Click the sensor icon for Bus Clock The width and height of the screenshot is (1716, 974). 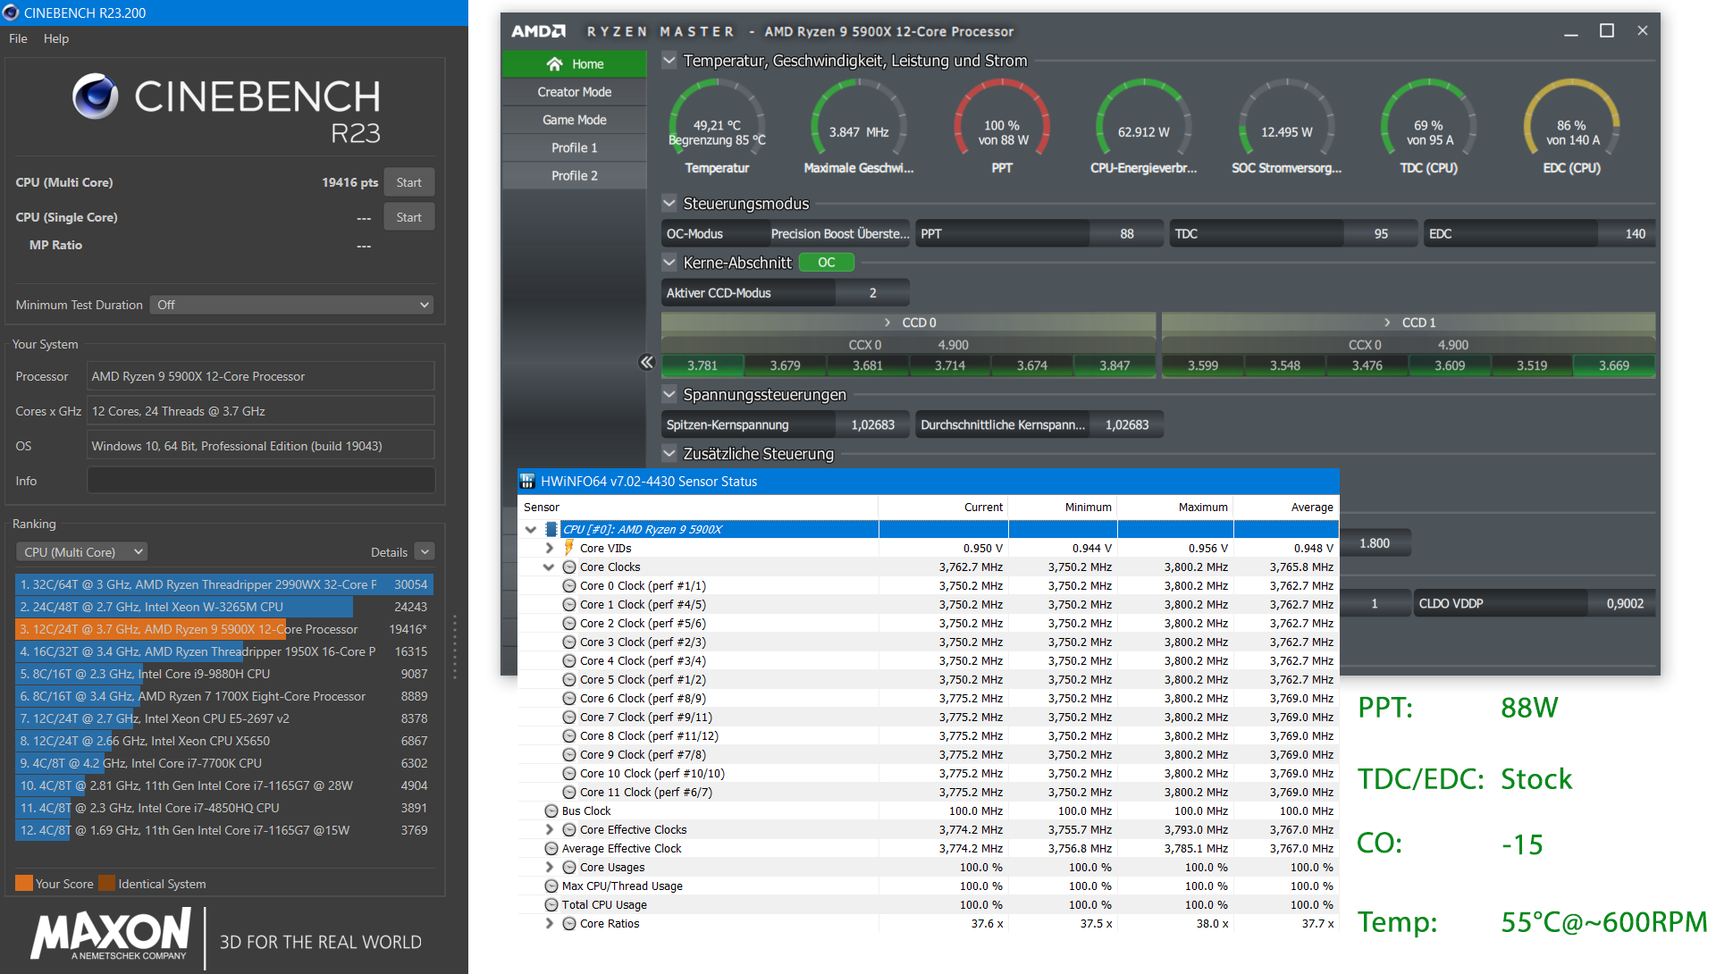551,810
